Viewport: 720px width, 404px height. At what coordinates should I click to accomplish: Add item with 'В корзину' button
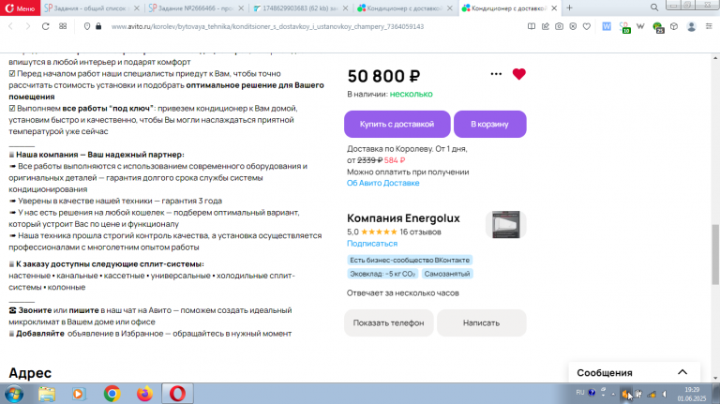[489, 124]
